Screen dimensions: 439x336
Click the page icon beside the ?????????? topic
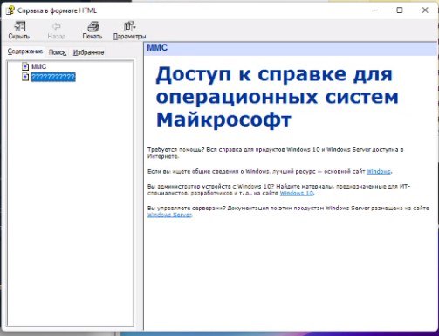(x=25, y=77)
